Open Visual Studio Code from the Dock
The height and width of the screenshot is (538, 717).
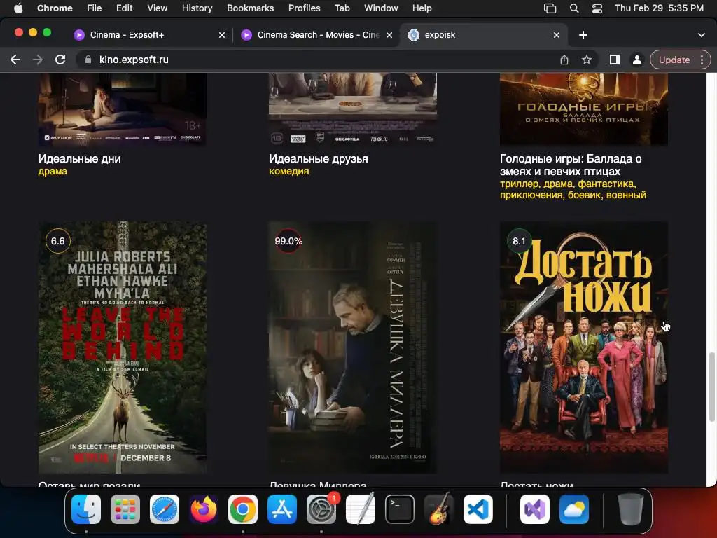point(478,509)
